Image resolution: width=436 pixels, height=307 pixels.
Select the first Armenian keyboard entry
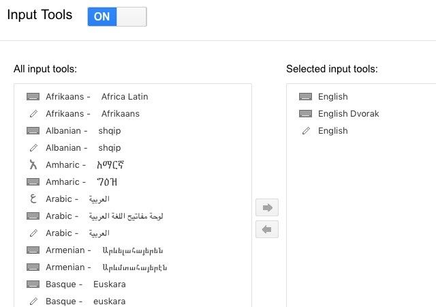104,250
